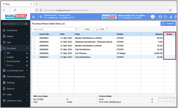
Task: Check the DN00007 row checkbox
Action: point(35,57)
